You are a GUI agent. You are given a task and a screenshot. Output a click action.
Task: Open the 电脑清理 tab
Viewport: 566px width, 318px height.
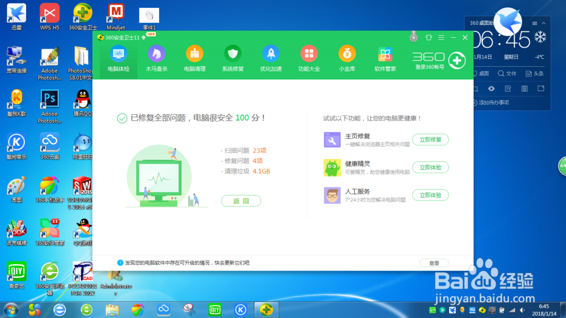195,59
